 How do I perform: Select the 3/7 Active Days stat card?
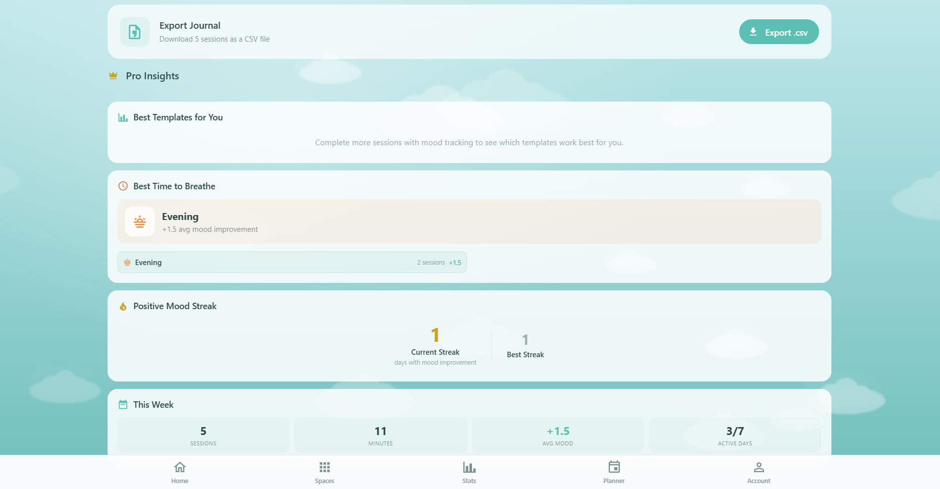click(x=735, y=435)
